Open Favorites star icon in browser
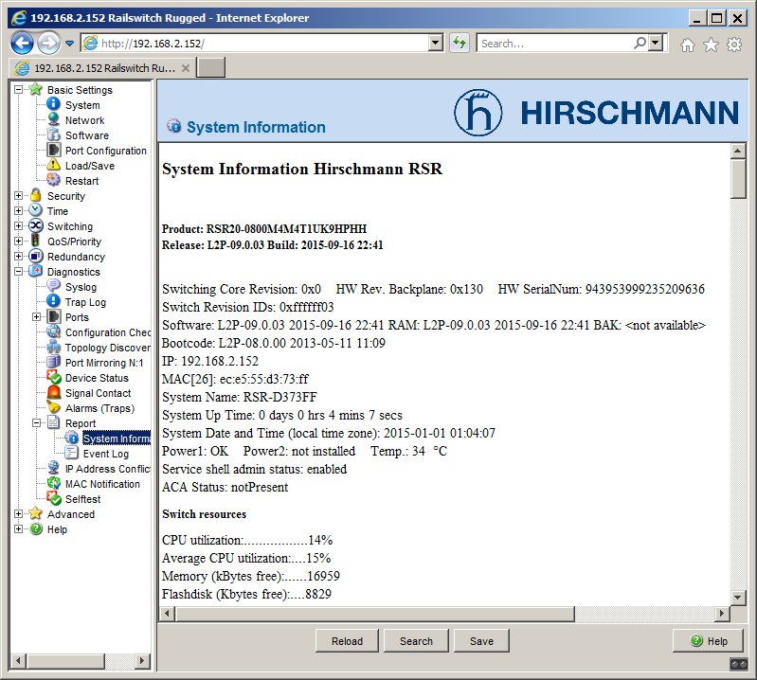The width and height of the screenshot is (757, 680). pyautogui.click(x=711, y=45)
